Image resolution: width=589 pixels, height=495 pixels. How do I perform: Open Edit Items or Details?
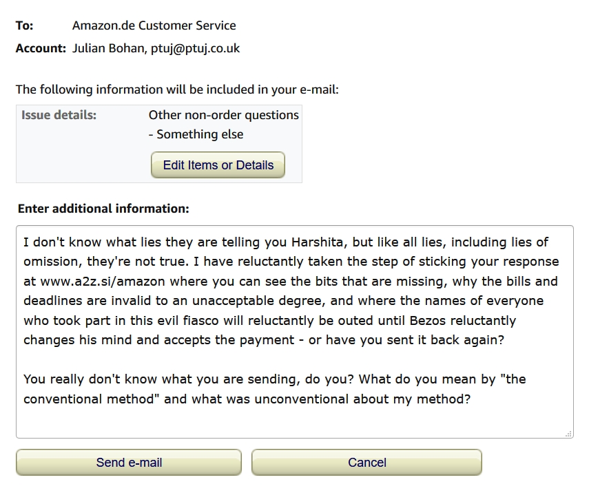point(218,165)
